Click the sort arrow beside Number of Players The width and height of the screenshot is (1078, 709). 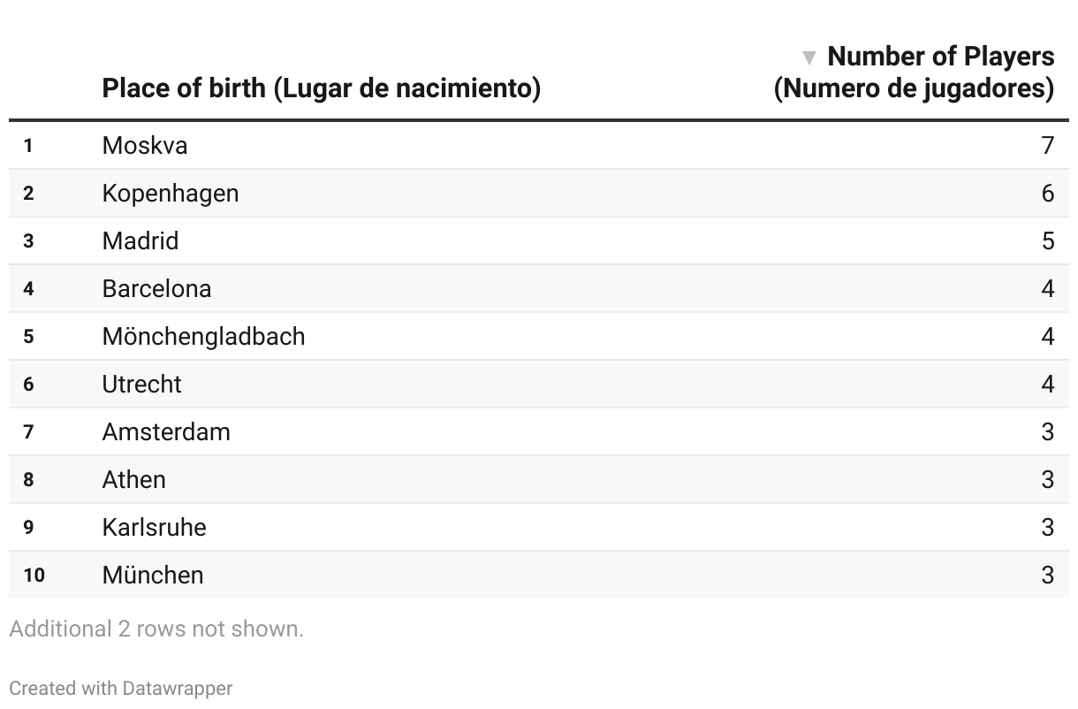(808, 58)
